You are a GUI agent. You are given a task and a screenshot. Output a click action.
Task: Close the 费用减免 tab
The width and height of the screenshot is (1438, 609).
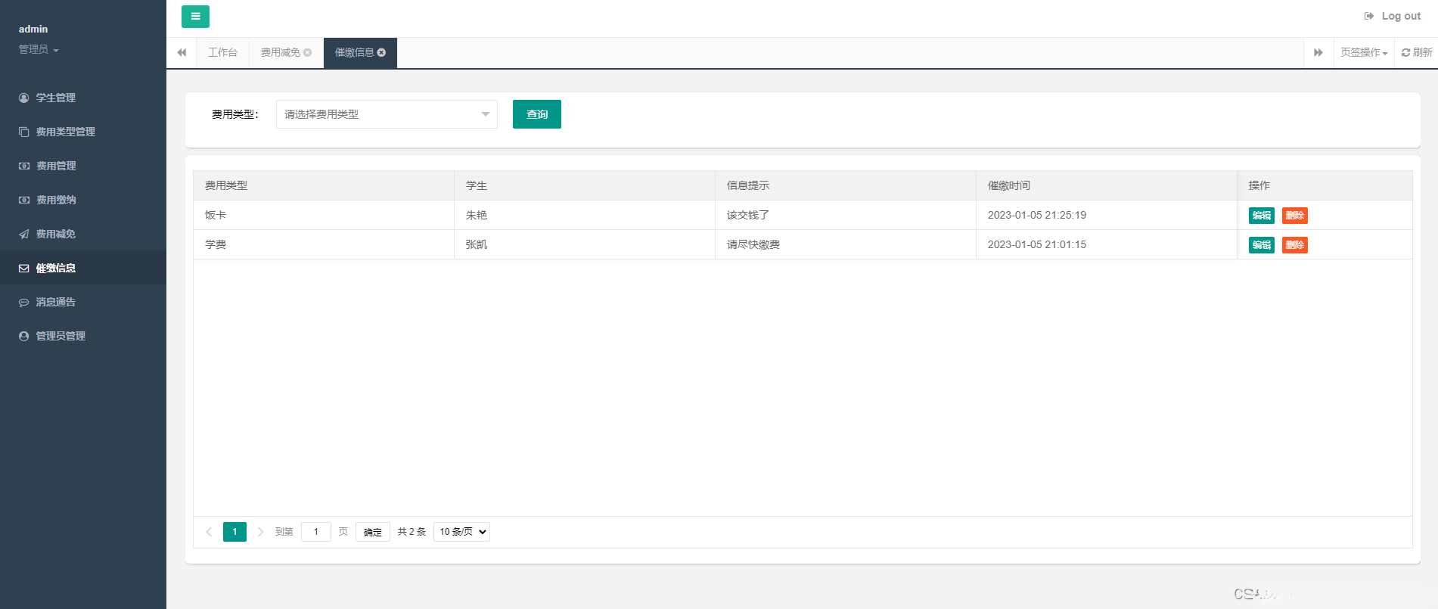[308, 52]
